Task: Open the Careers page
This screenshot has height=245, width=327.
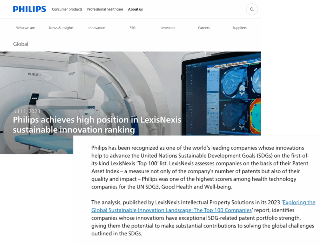Action: point(204,28)
